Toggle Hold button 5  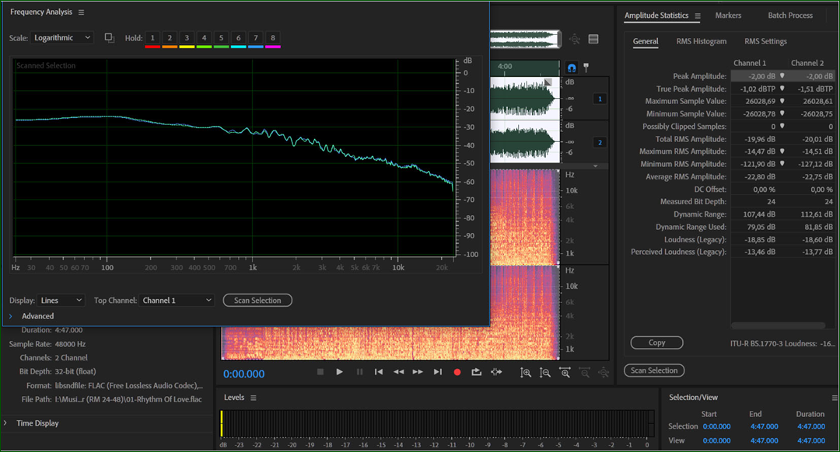coord(221,38)
